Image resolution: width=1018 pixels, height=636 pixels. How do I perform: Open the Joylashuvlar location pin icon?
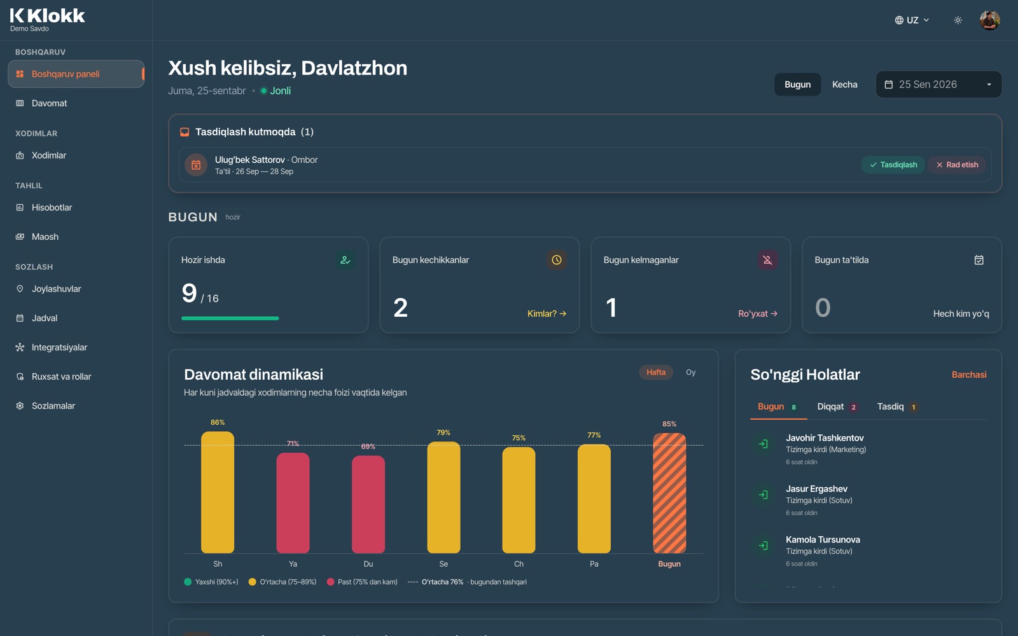[20, 289]
